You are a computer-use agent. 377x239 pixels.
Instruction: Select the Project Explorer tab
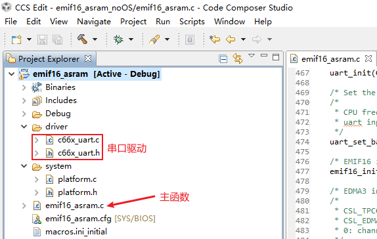[49, 59]
